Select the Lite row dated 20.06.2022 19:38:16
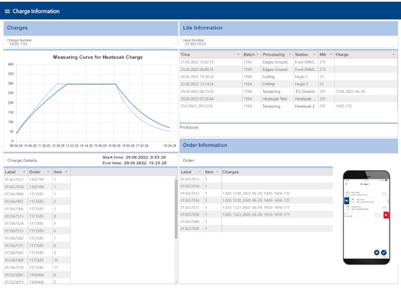This screenshot has height=290, width=401. pos(289,77)
